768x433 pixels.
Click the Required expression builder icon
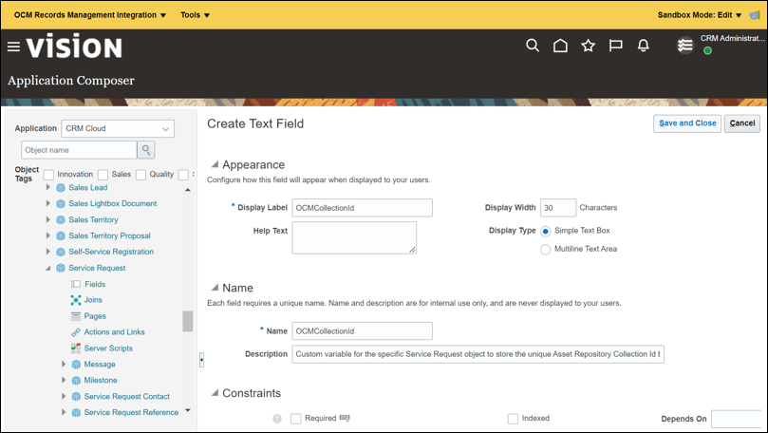pyautogui.click(x=345, y=418)
